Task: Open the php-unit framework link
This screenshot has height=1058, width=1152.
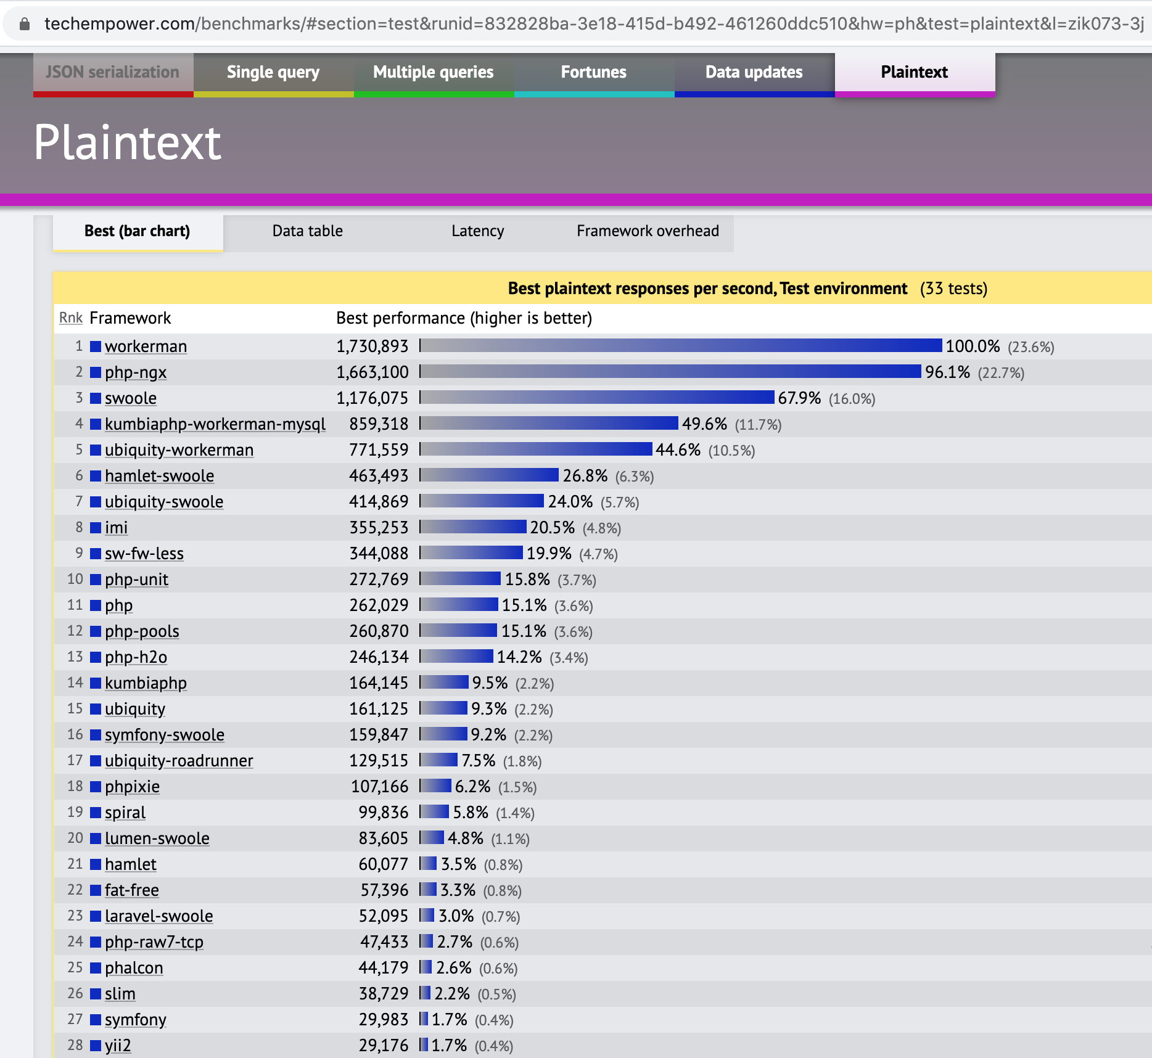Action: 136,580
